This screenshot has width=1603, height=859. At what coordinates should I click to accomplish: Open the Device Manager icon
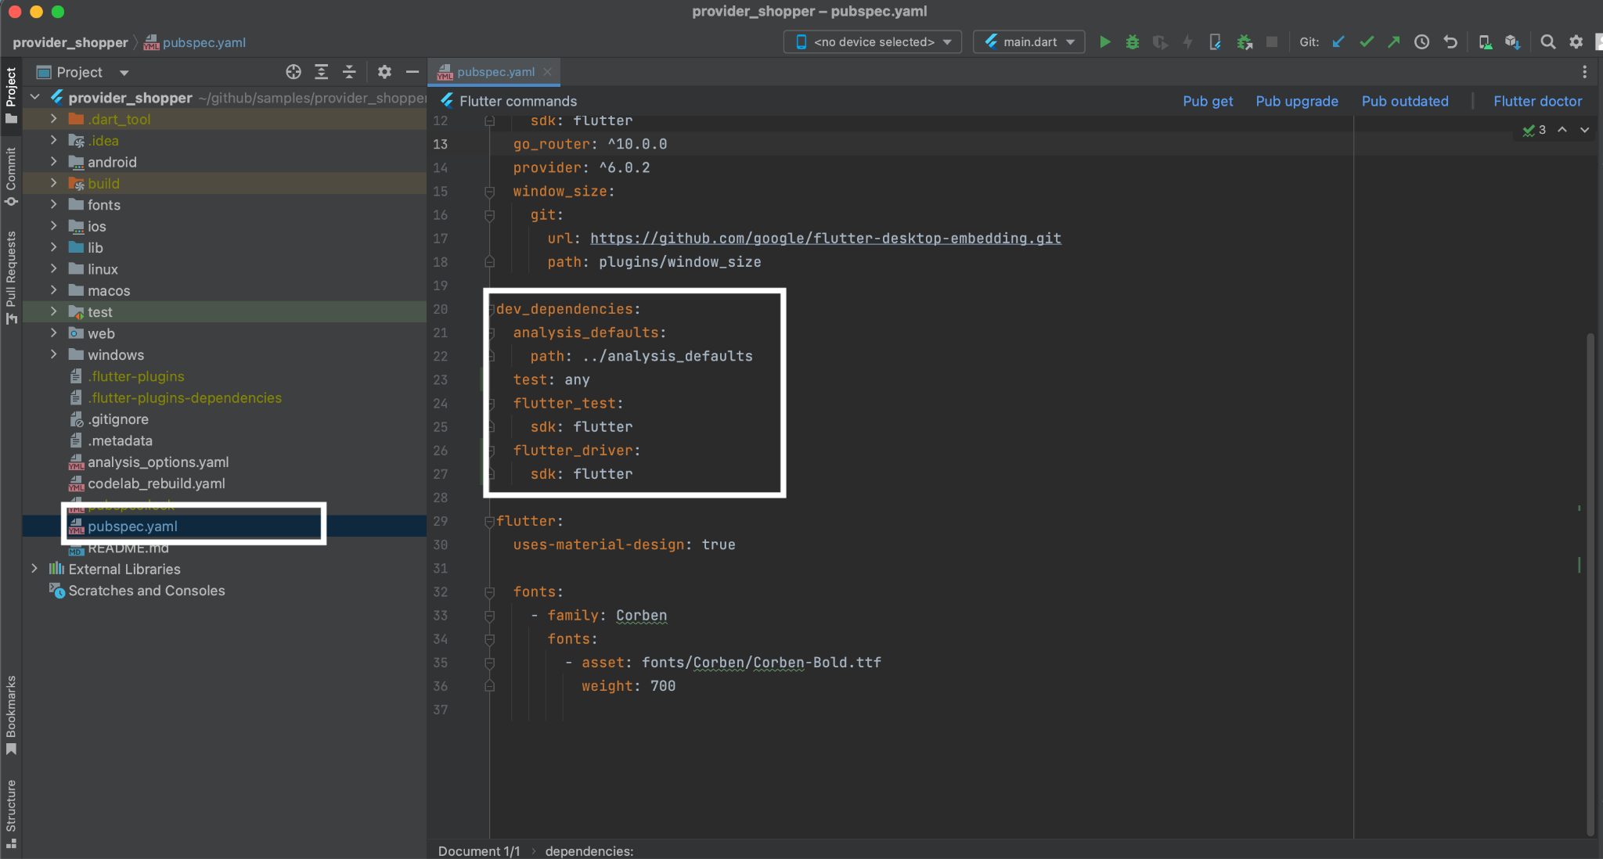coord(1485,42)
